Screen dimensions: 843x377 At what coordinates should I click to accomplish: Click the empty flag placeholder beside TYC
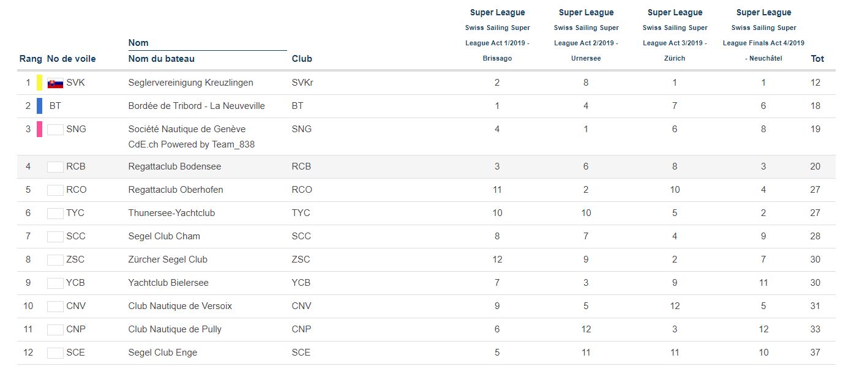(55, 214)
